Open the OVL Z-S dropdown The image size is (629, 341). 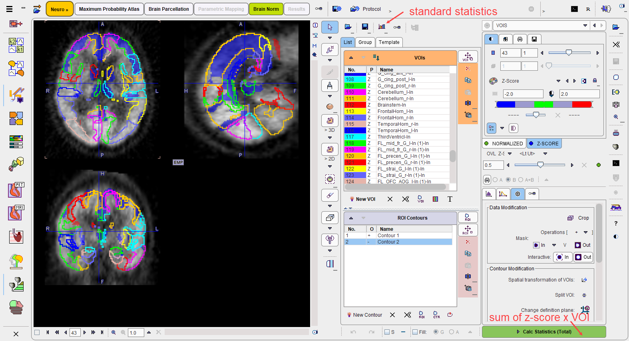(510, 154)
